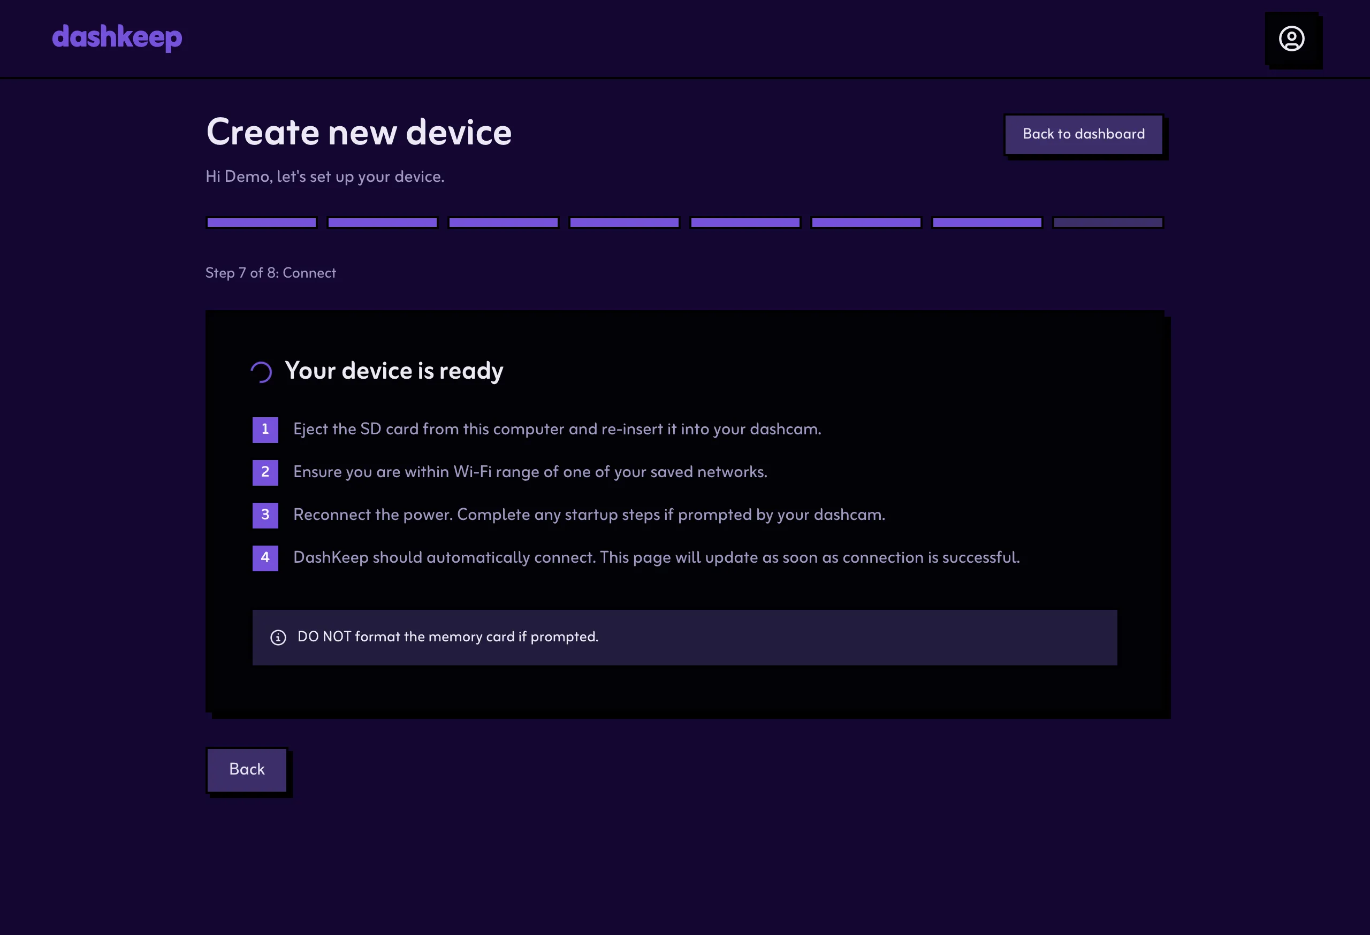This screenshot has height=935, width=1370.
Task: Select the third progress bar segment
Action: coord(503,223)
